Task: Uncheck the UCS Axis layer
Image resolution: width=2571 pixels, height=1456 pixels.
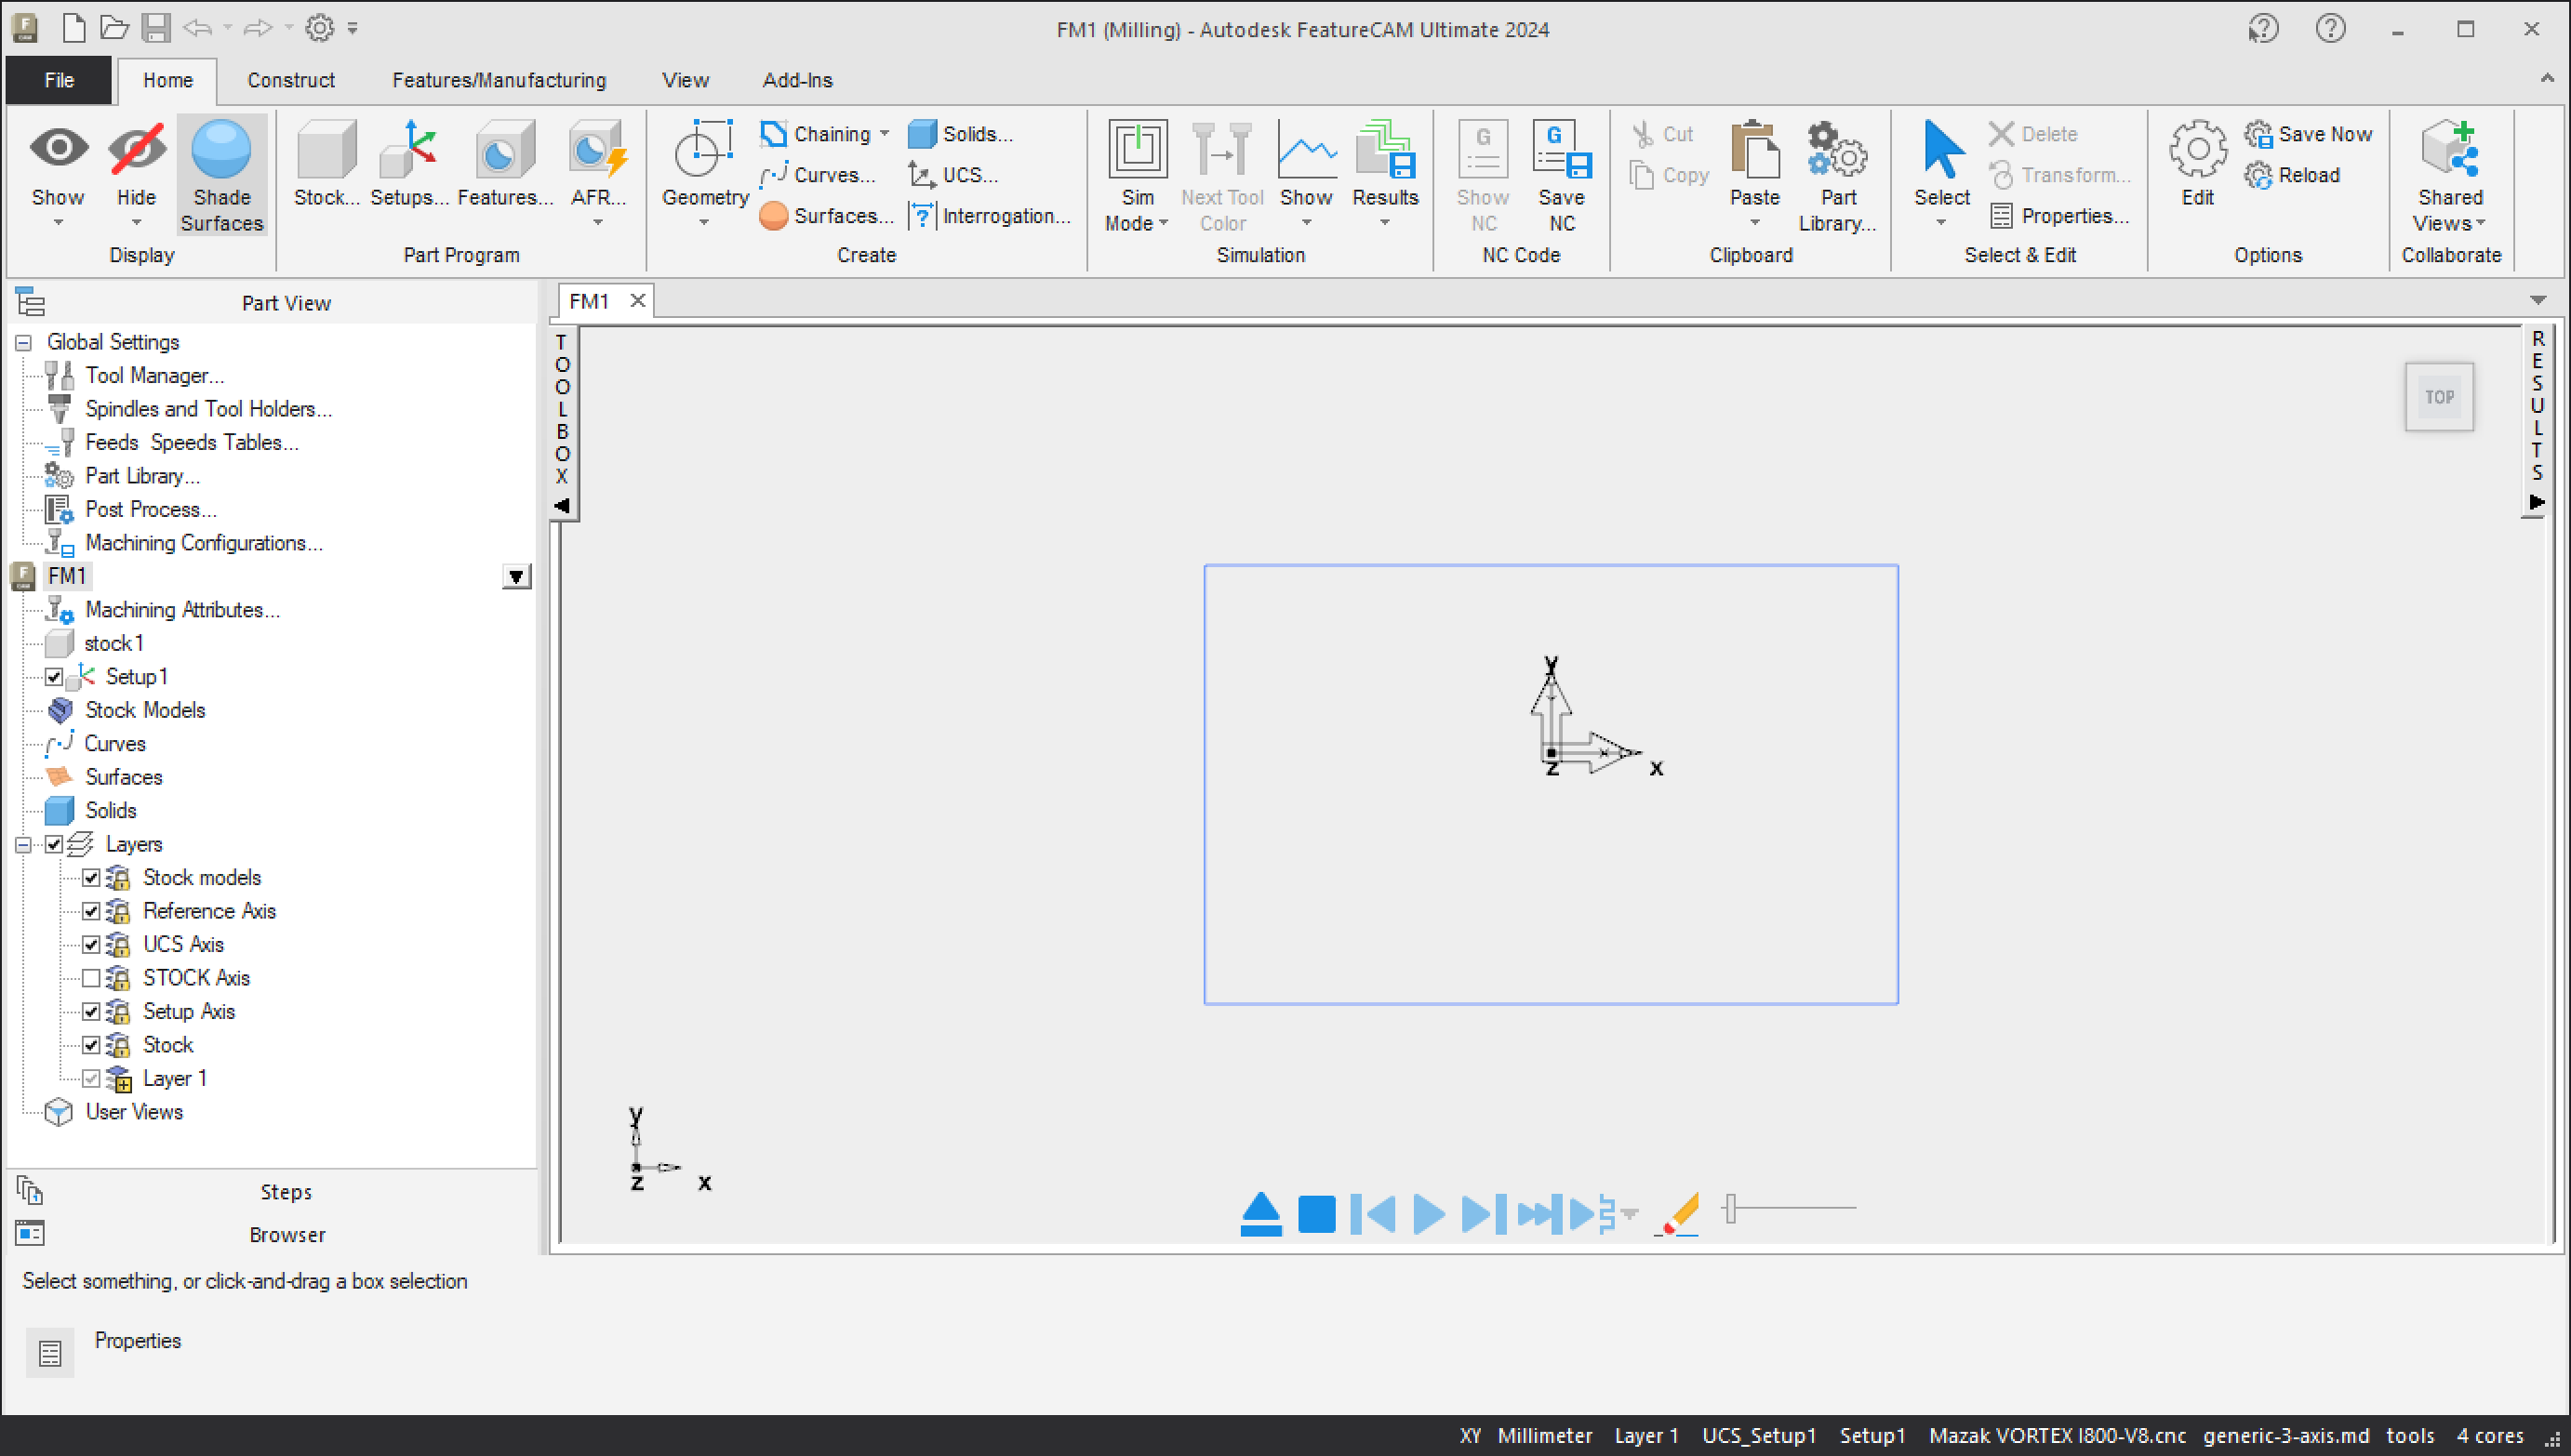Action: [91, 944]
